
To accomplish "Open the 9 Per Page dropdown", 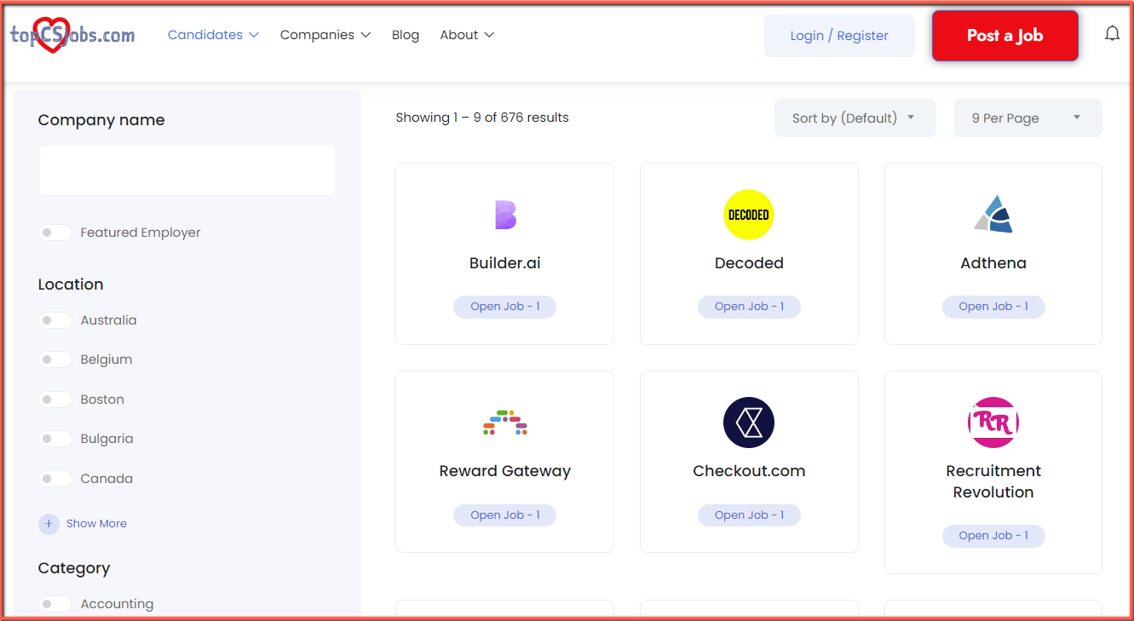I will pyautogui.click(x=1028, y=118).
